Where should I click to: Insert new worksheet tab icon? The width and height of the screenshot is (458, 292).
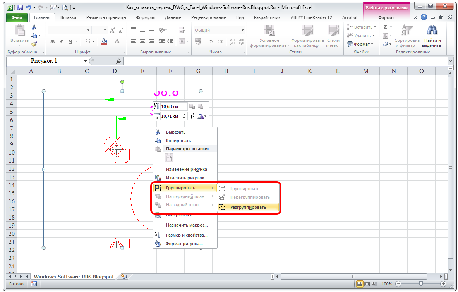(x=124, y=276)
